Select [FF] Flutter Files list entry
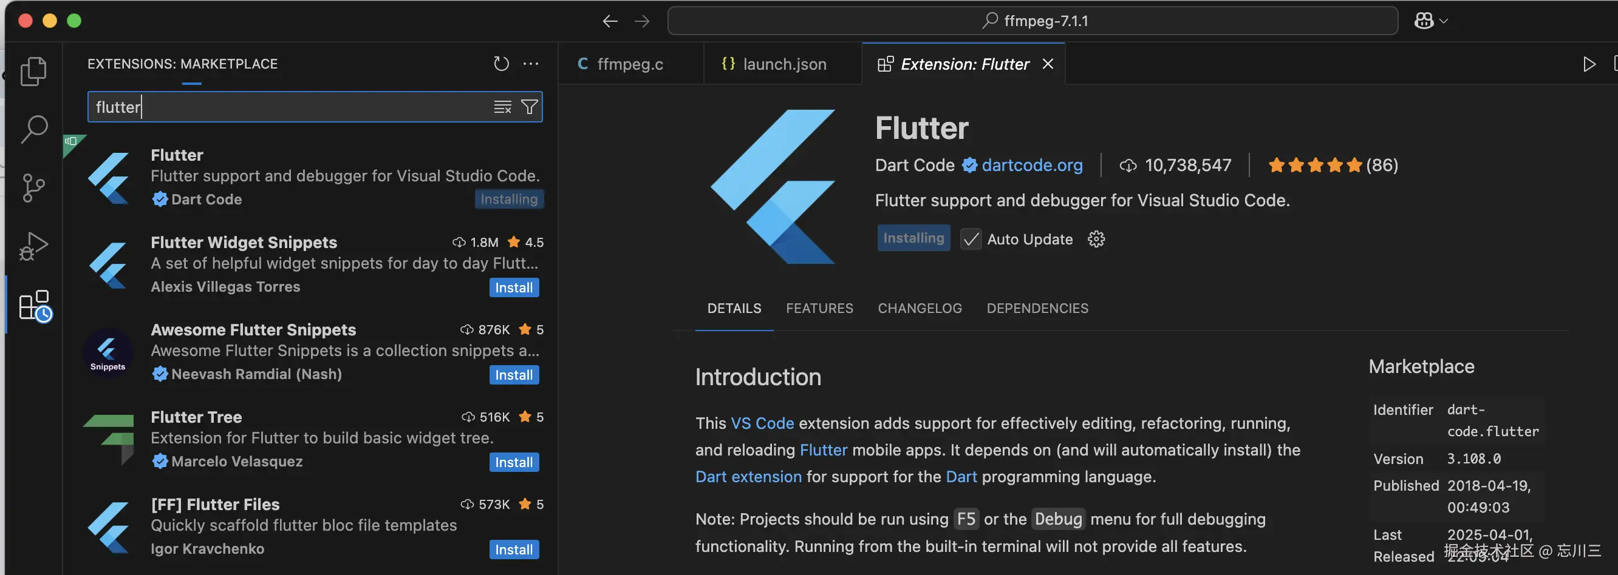The width and height of the screenshot is (1618, 575). pyautogui.click(x=310, y=526)
